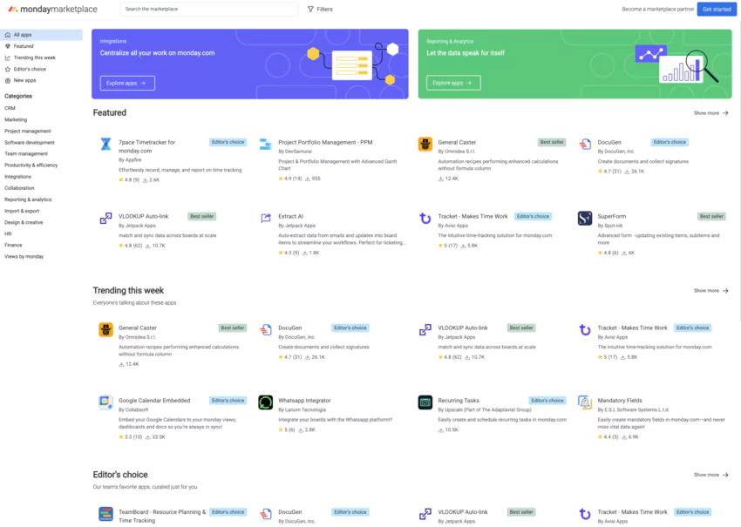741x527 pixels.
Task: Click Show more for the Featured section
Action: point(710,113)
